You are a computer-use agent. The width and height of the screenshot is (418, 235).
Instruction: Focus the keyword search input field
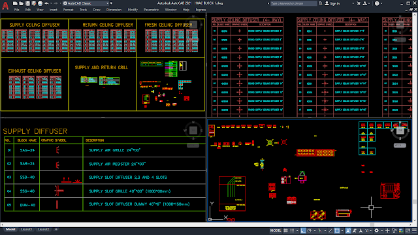point(293,3)
